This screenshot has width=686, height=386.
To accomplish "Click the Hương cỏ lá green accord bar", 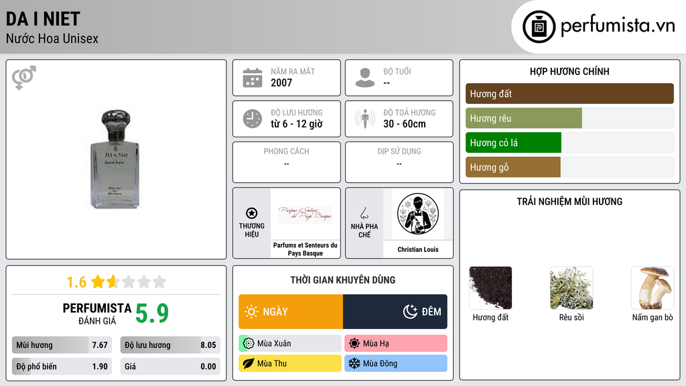I will (x=569, y=143).
